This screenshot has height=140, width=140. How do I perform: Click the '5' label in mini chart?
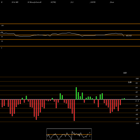pos(90,133)
